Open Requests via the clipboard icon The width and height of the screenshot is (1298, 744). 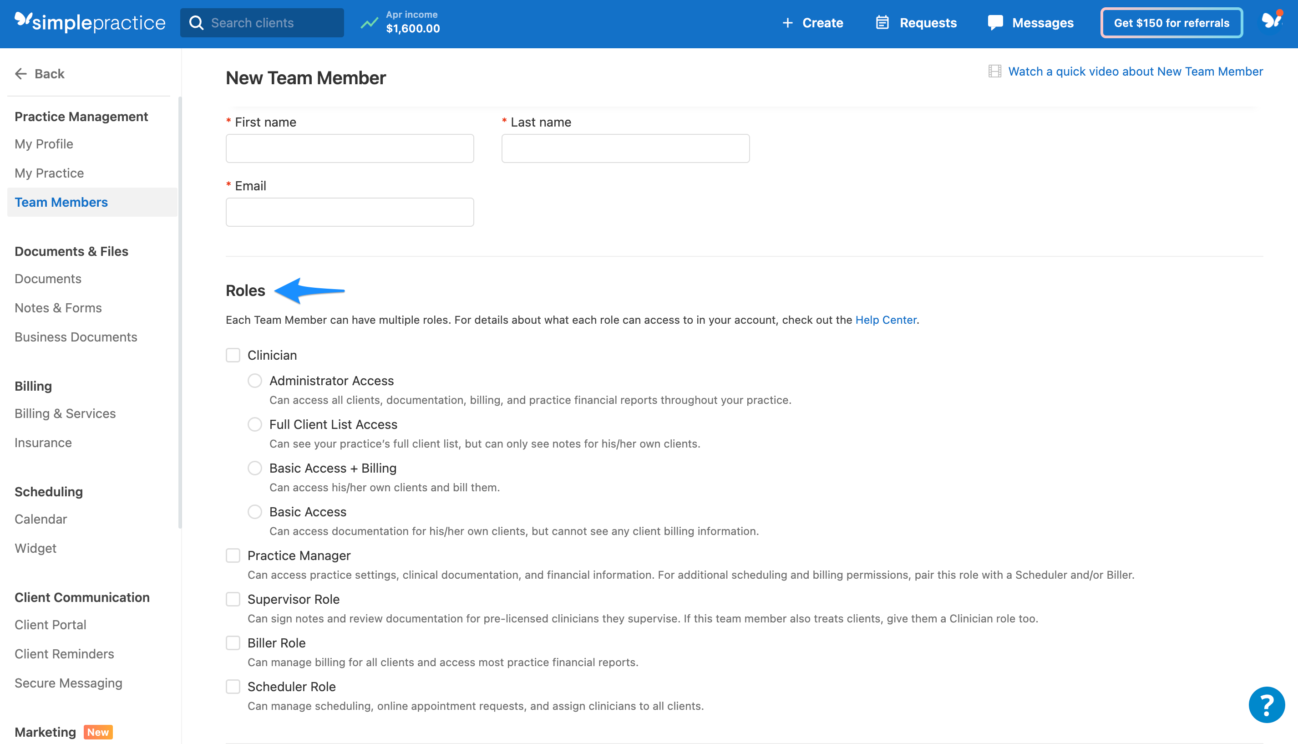(x=883, y=22)
